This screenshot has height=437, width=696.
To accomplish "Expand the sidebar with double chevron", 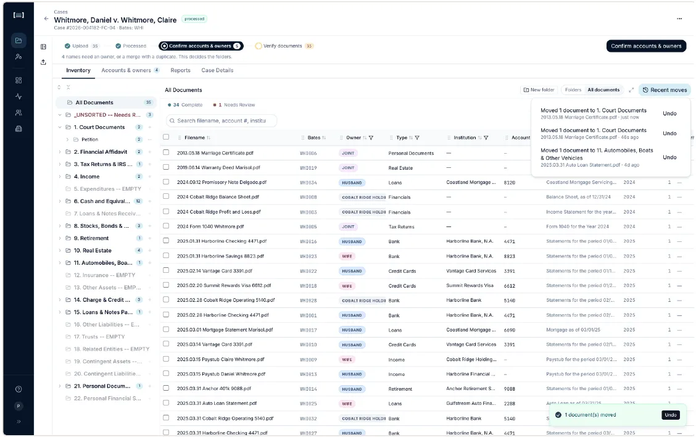I will click(x=18, y=422).
